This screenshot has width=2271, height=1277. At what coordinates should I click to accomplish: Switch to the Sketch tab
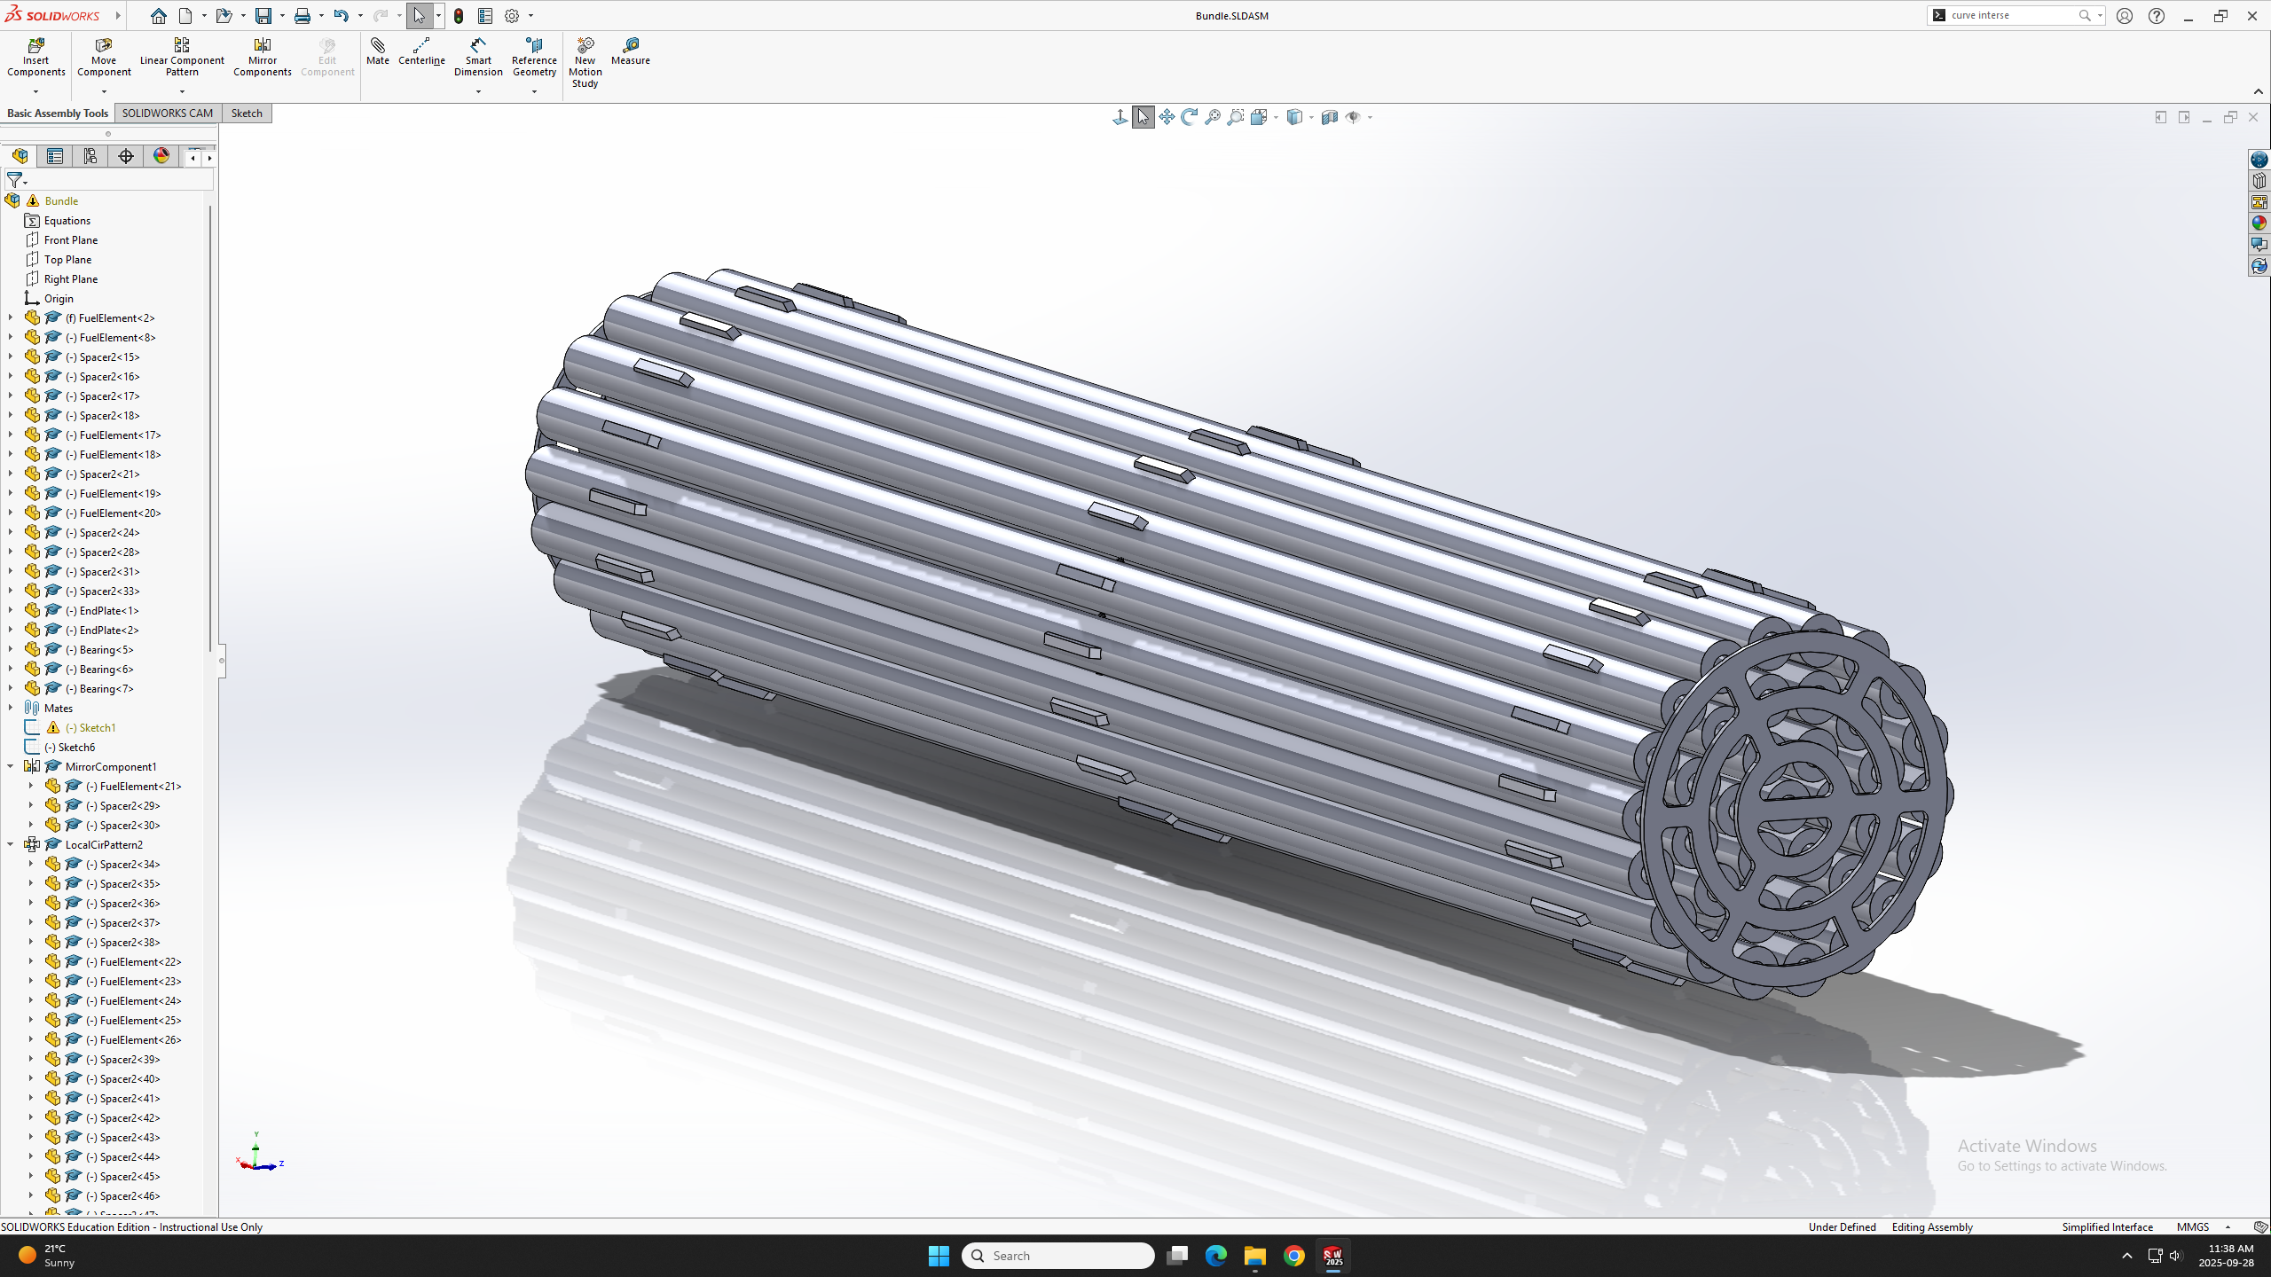(247, 114)
